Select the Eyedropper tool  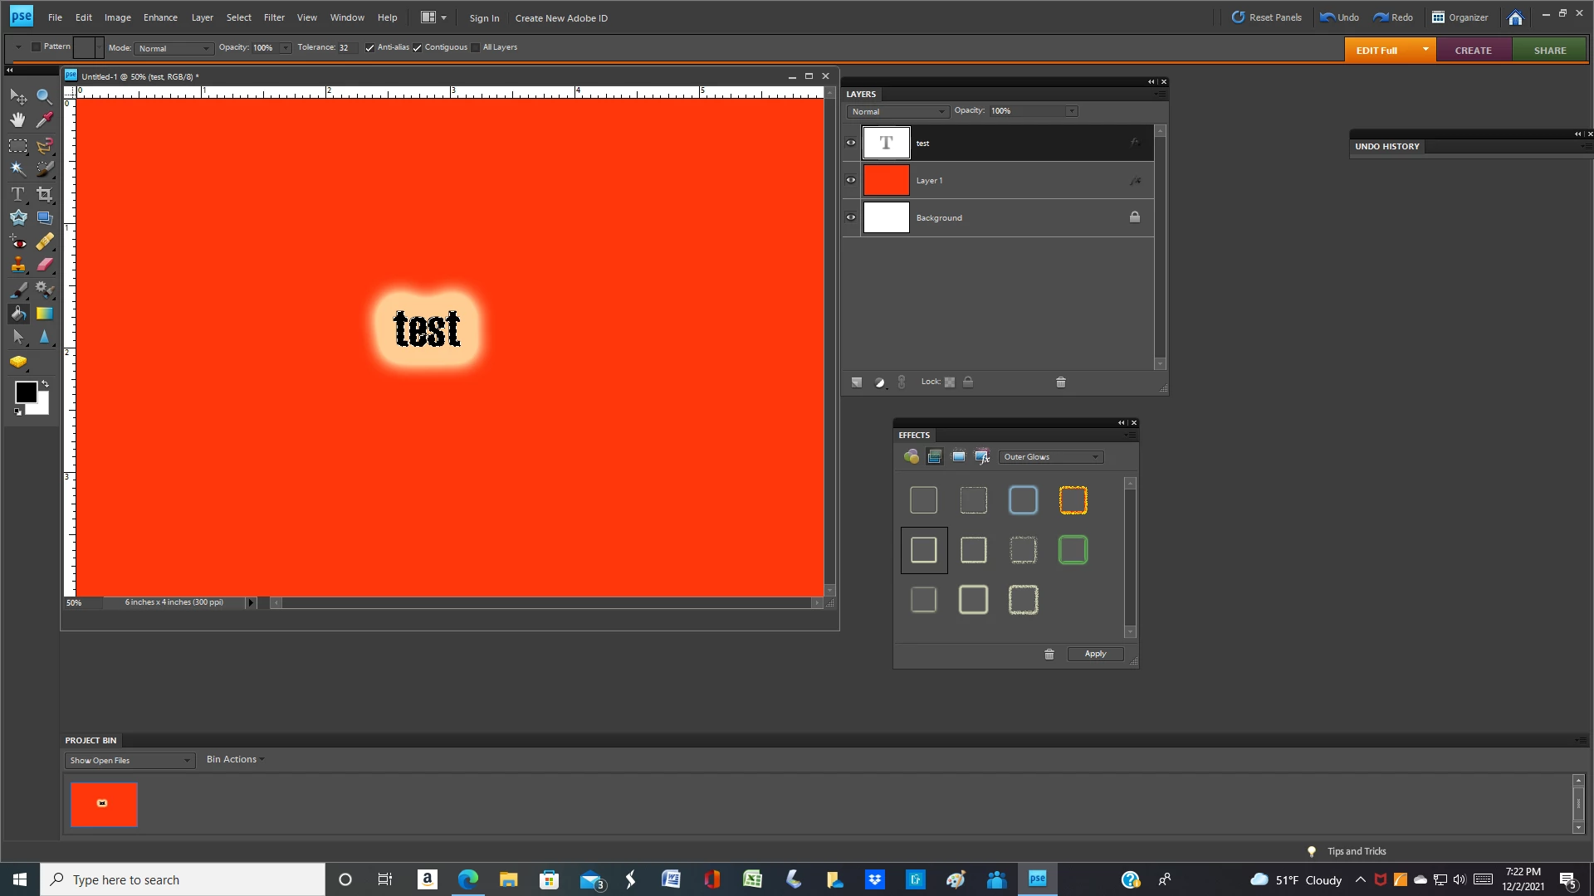click(x=44, y=120)
